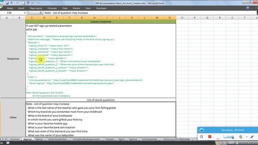Open Excel Help question mark icon
Viewport: 258px width, 145px height.
248,8
